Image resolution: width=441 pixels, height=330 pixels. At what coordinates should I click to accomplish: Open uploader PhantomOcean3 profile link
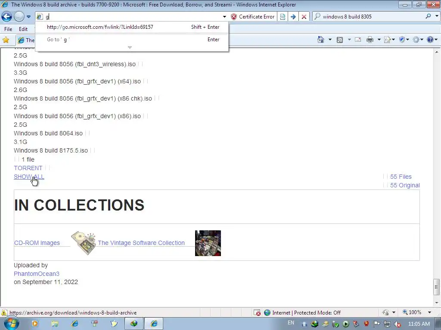tap(37, 274)
